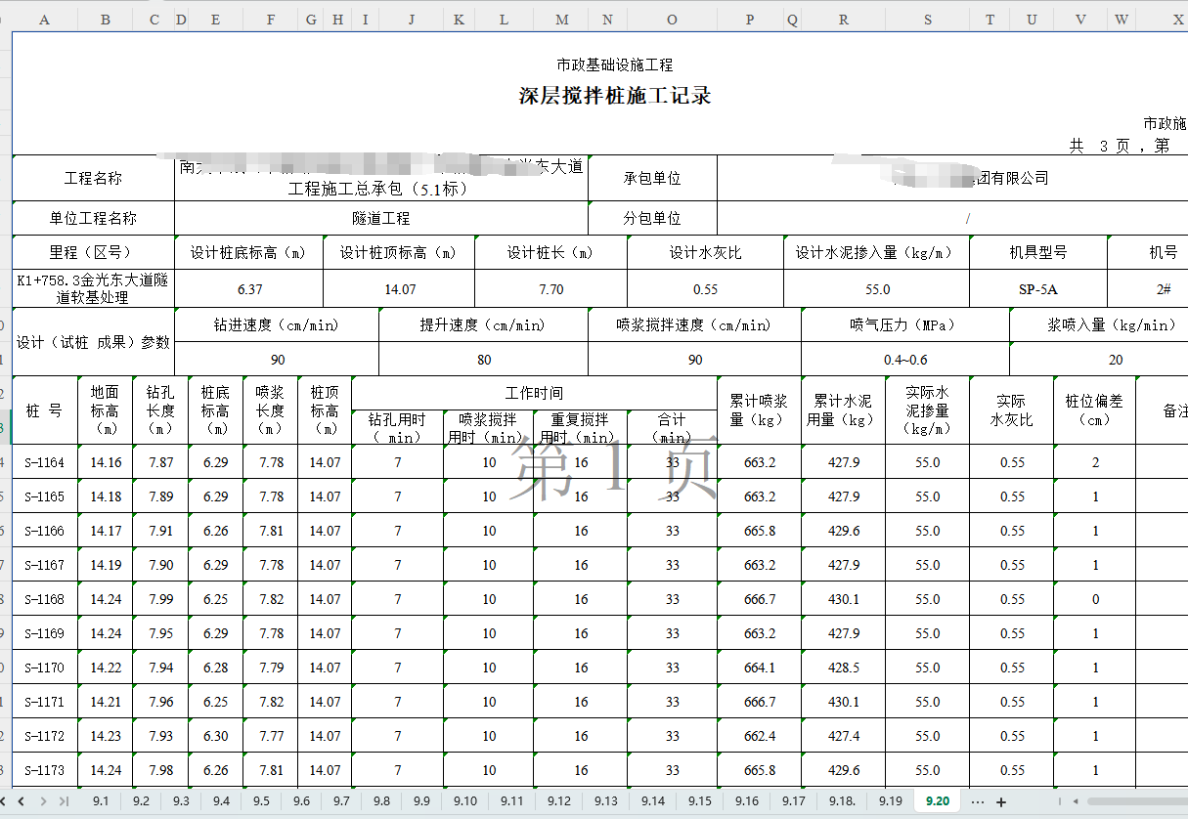Select the active 9.20 sheet tab
The height and width of the screenshot is (819, 1188).
(x=937, y=800)
